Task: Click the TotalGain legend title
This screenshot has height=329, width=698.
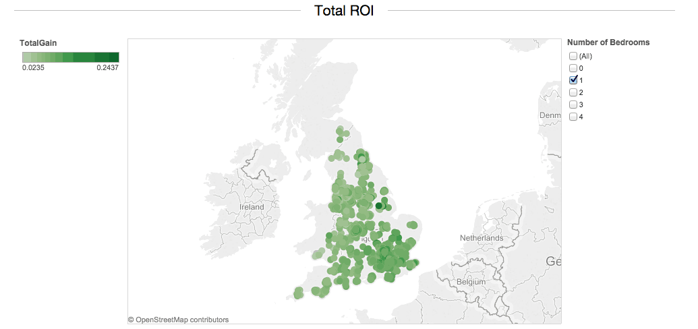Action: [x=38, y=42]
